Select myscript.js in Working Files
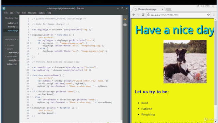The image size is (218, 123). tap(13, 30)
